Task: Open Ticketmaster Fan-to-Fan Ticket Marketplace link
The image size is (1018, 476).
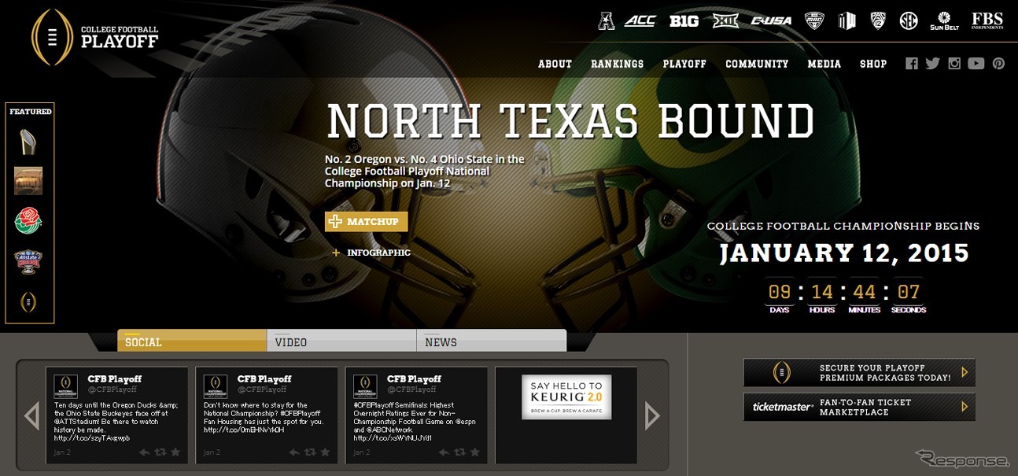Action: coord(859,407)
